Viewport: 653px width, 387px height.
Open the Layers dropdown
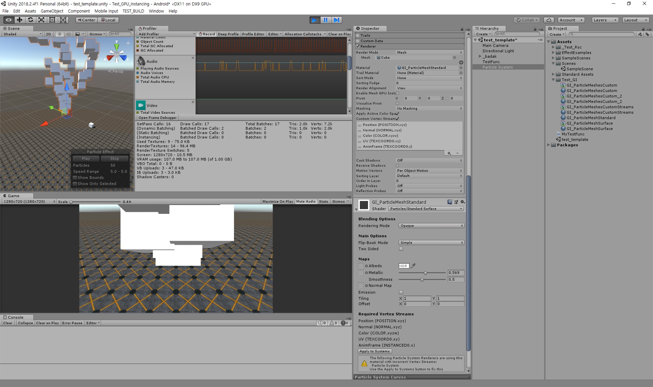click(x=605, y=20)
